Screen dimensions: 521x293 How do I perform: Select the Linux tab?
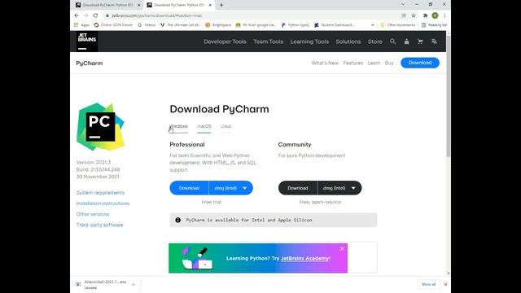coord(225,127)
